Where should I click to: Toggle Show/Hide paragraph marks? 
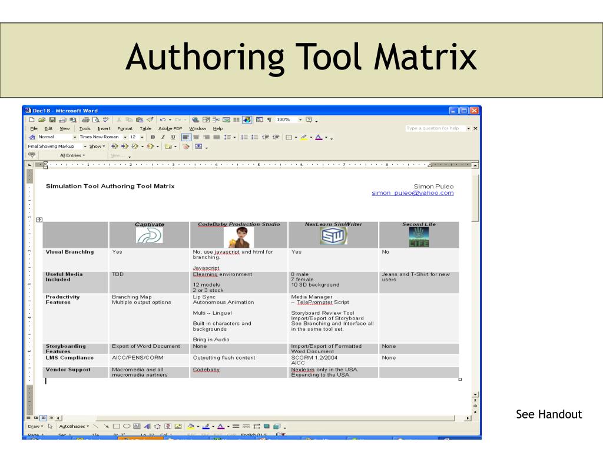[x=270, y=120]
